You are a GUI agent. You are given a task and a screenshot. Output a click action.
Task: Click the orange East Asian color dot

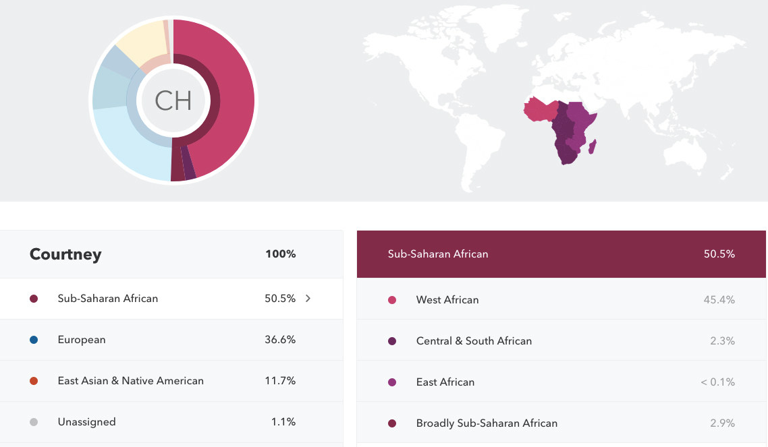[34, 381]
